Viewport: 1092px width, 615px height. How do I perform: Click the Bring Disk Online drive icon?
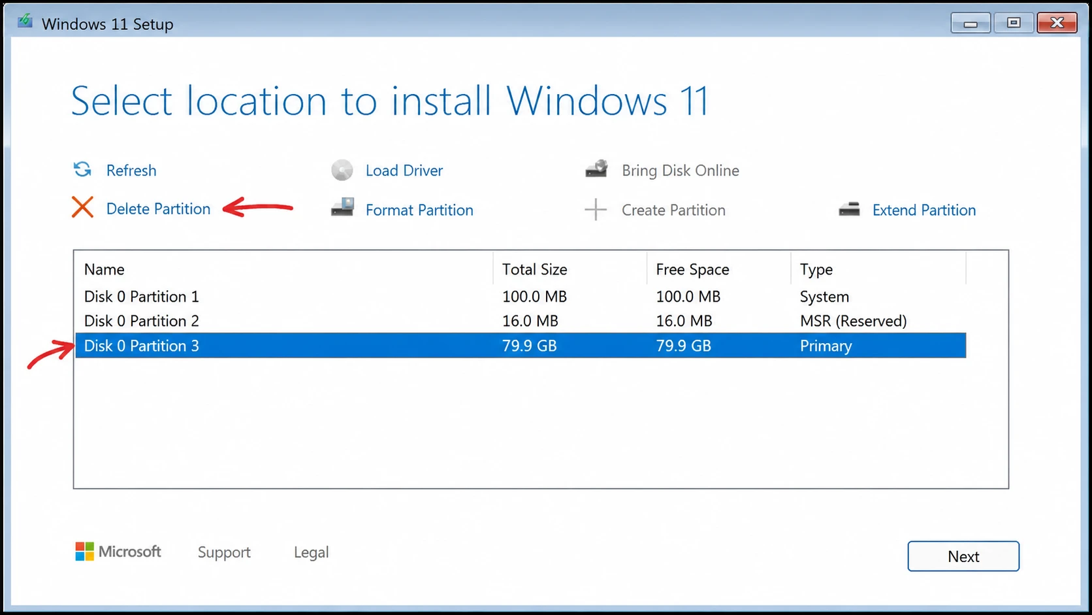coord(596,169)
